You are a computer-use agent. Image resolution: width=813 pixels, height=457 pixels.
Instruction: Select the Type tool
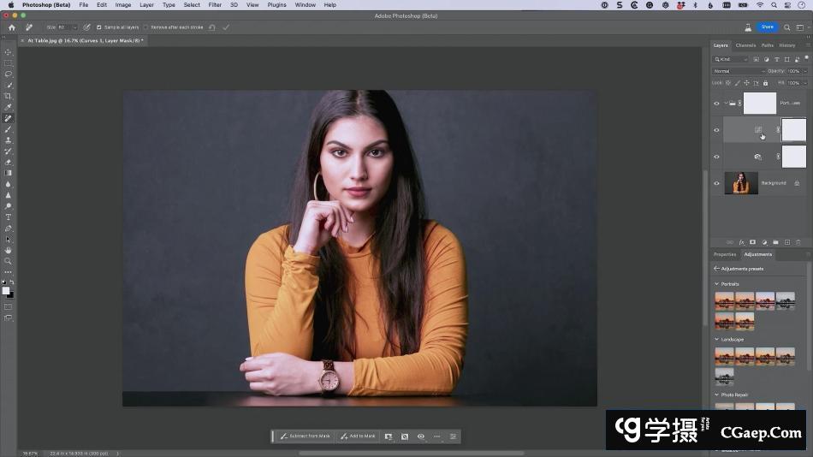point(9,217)
